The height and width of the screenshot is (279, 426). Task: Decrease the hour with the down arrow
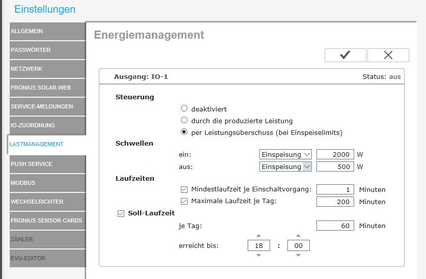click(x=258, y=255)
